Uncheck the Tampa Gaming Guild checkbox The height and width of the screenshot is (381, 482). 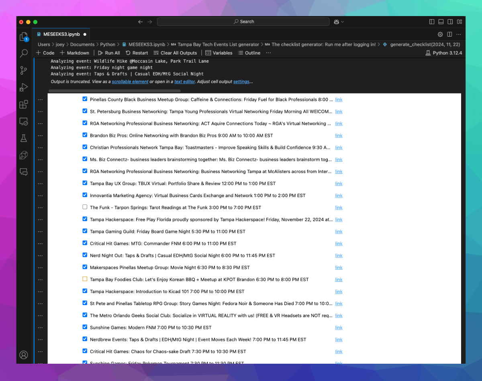tap(85, 231)
